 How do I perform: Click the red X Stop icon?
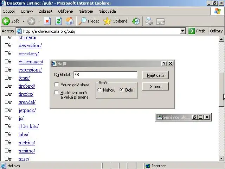coord(47,21)
